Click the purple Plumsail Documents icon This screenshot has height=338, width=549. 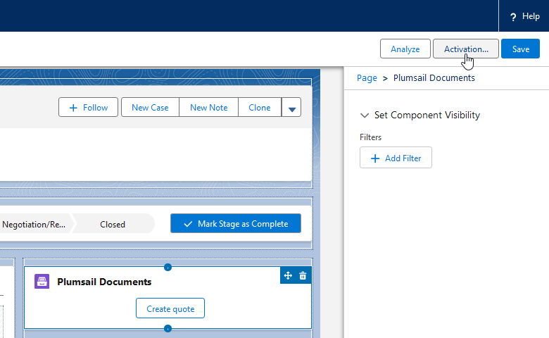click(42, 281)
